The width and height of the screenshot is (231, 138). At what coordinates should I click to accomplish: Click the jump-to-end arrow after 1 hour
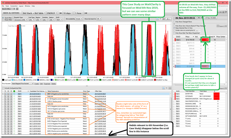pyautogui.click(x=86, y=13)
